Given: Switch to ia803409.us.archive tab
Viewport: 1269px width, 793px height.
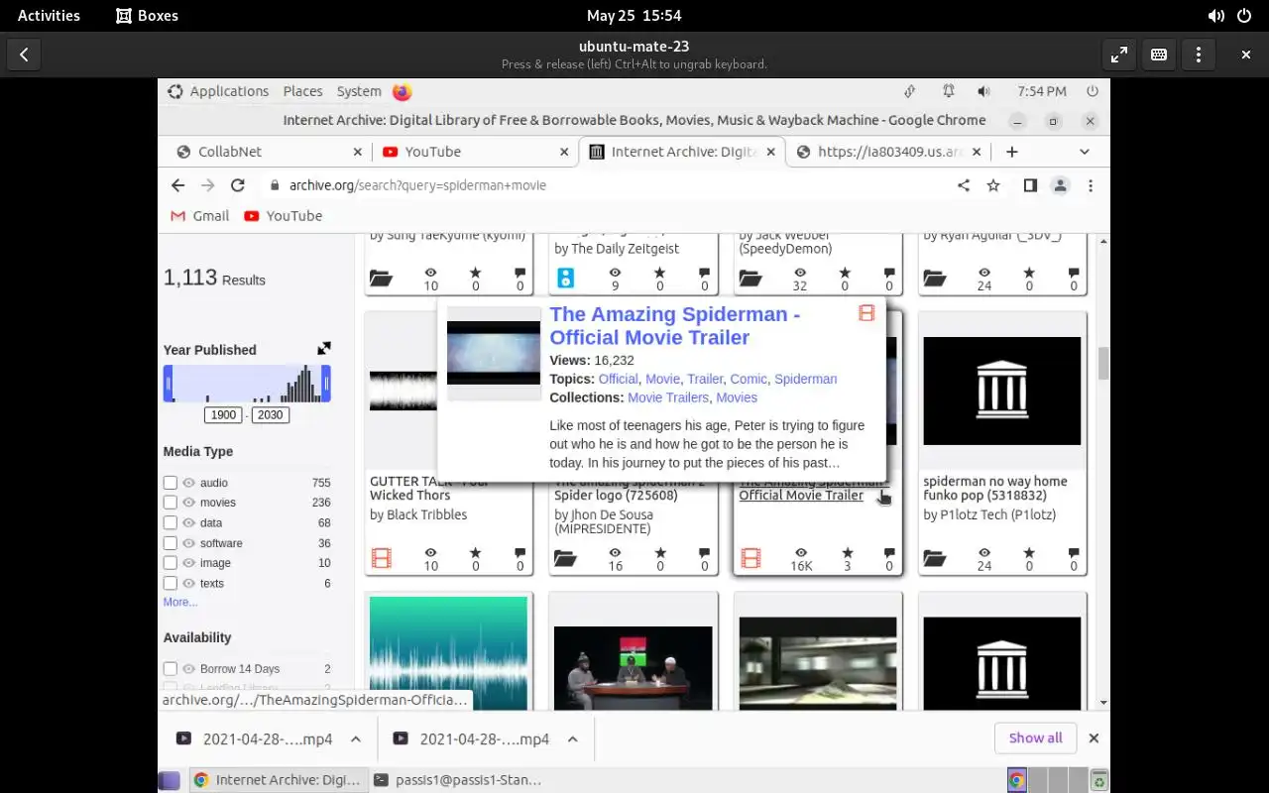Looking at the screenshot, I should coord(889,152).
